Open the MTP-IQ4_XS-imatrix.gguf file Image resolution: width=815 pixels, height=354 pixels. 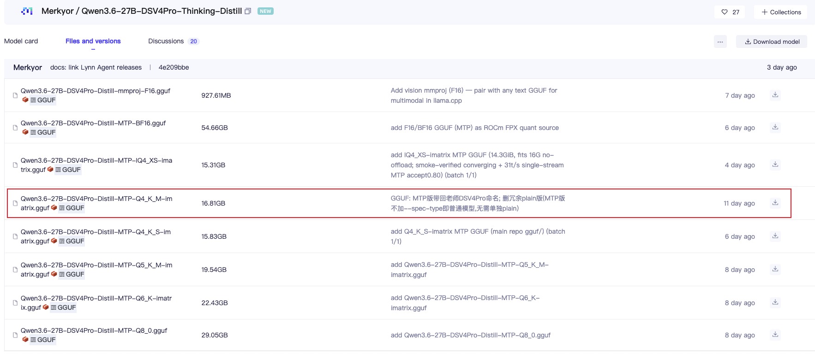pos(96,165)
